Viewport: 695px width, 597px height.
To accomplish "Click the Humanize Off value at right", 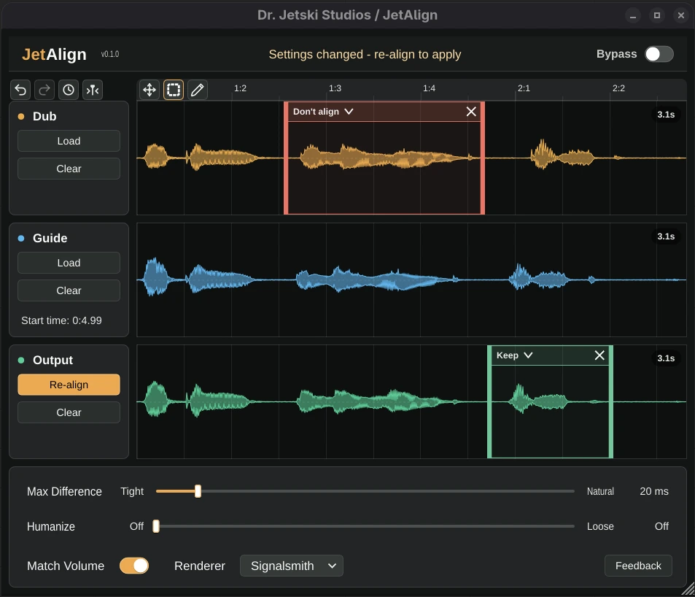I will (661, 526).
